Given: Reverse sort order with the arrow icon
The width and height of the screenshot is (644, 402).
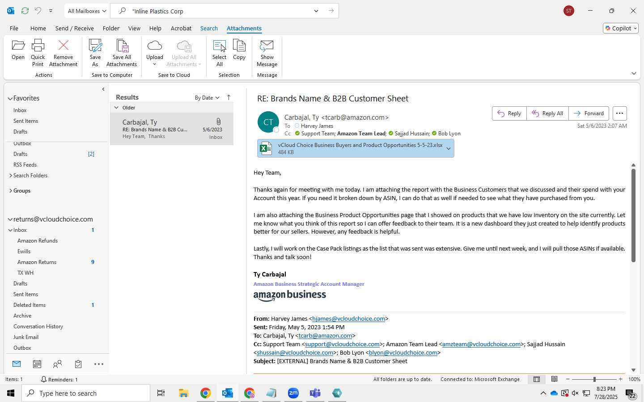Looking at the screenshot, I should [x=229, y=97].
